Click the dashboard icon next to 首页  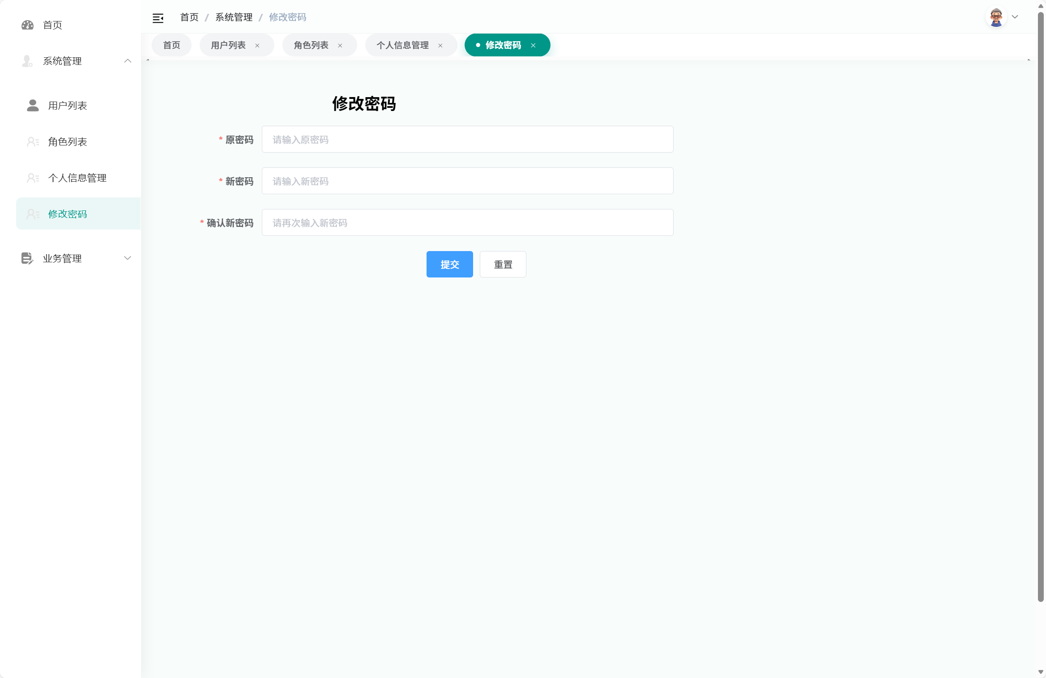(27, 25)
